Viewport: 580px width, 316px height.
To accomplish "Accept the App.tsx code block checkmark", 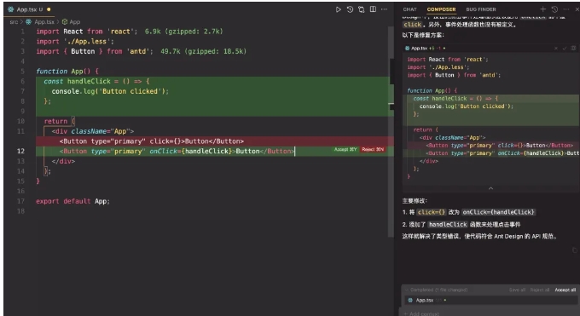I will point(565,48).
